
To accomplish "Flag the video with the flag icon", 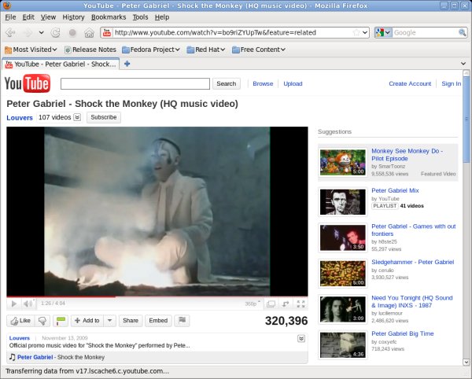I will coord(183,321).
